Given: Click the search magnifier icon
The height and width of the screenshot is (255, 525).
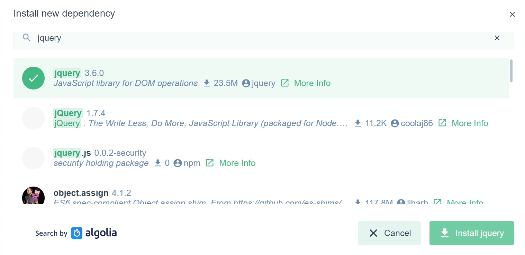Looking at the screenshot, I should (27, 38).
